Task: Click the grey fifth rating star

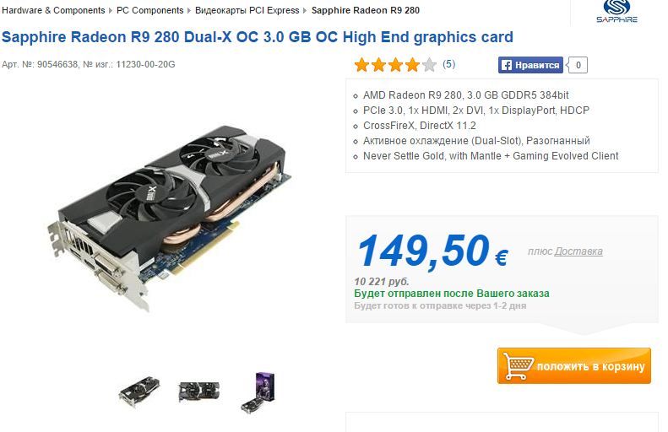Action: [429, 65]
